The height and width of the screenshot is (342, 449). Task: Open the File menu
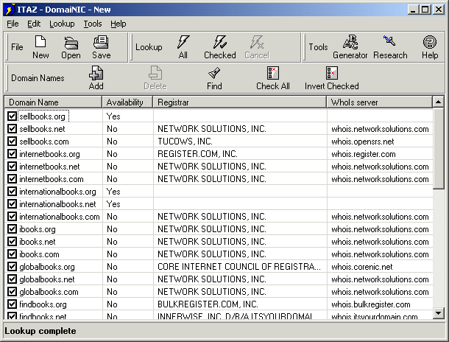13,24
